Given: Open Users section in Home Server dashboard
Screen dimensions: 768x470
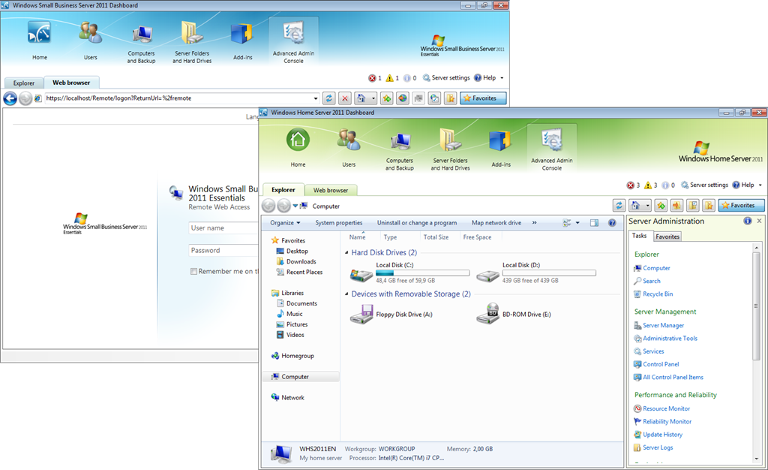Looking at the screenshot, I should (349, 147).
